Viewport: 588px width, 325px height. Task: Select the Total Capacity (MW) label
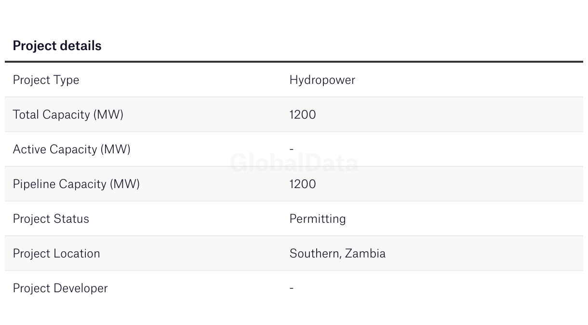[x=68, y=115]
